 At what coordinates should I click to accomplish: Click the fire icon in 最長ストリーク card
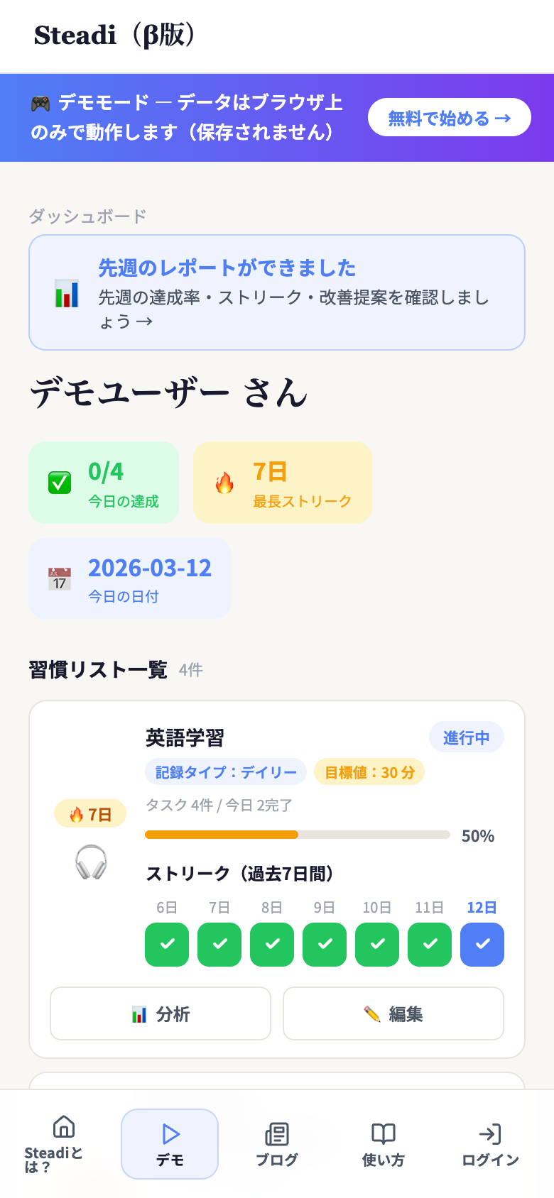tap(224, 483)
